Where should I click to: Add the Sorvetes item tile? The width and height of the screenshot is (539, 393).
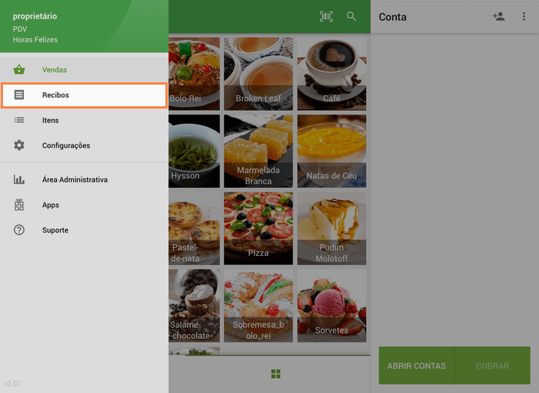click(x=332, y=305)
